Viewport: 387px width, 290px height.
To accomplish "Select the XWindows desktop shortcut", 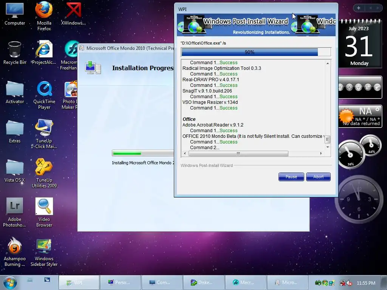I will coord(73,14).
